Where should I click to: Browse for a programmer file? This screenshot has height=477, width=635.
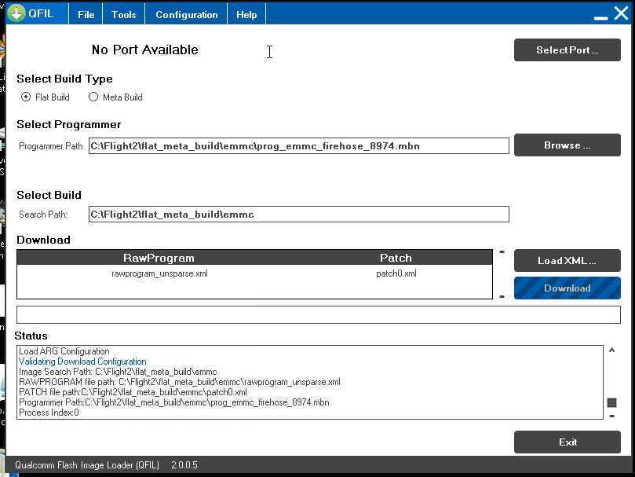(x=567, y=145)
